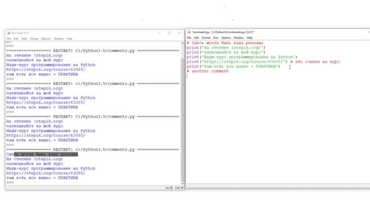Open the Edit menu in IDLE Shell window
Viewport: 370px width, 208px height.
[16, 39]
